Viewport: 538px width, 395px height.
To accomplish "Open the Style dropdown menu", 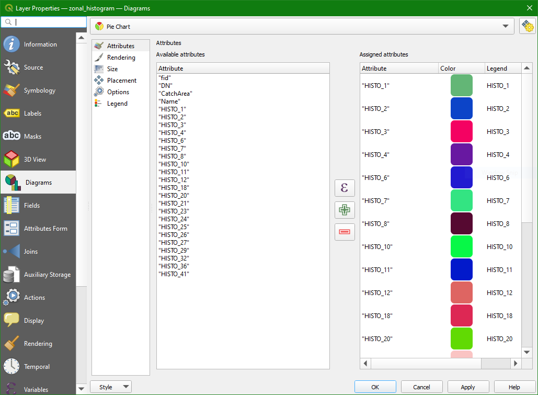I will click(111, 387).
